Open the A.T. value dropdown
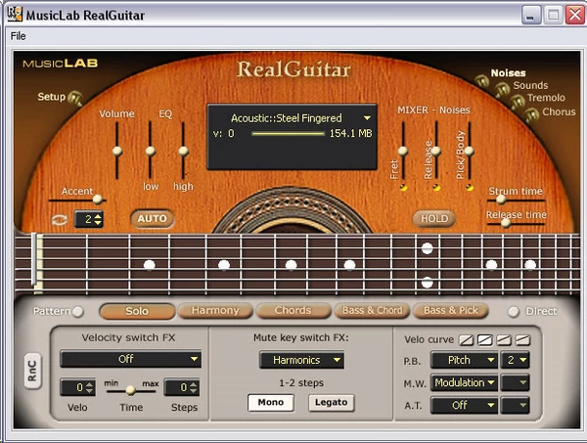This screenshot has width=587, height=443. 516,405
